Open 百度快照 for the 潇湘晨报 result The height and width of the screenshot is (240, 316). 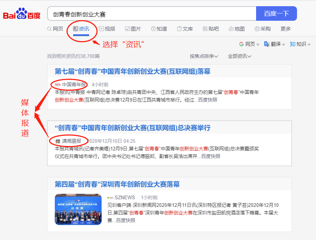tap(211, 156)
